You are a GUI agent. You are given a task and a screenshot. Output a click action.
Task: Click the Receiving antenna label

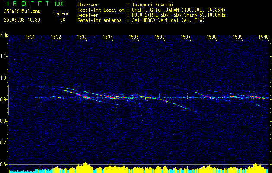point(99,20)
